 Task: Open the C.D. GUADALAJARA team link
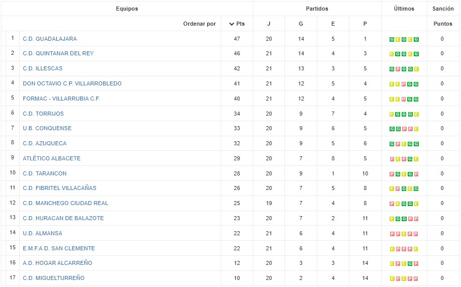click(x=50, y=39)
